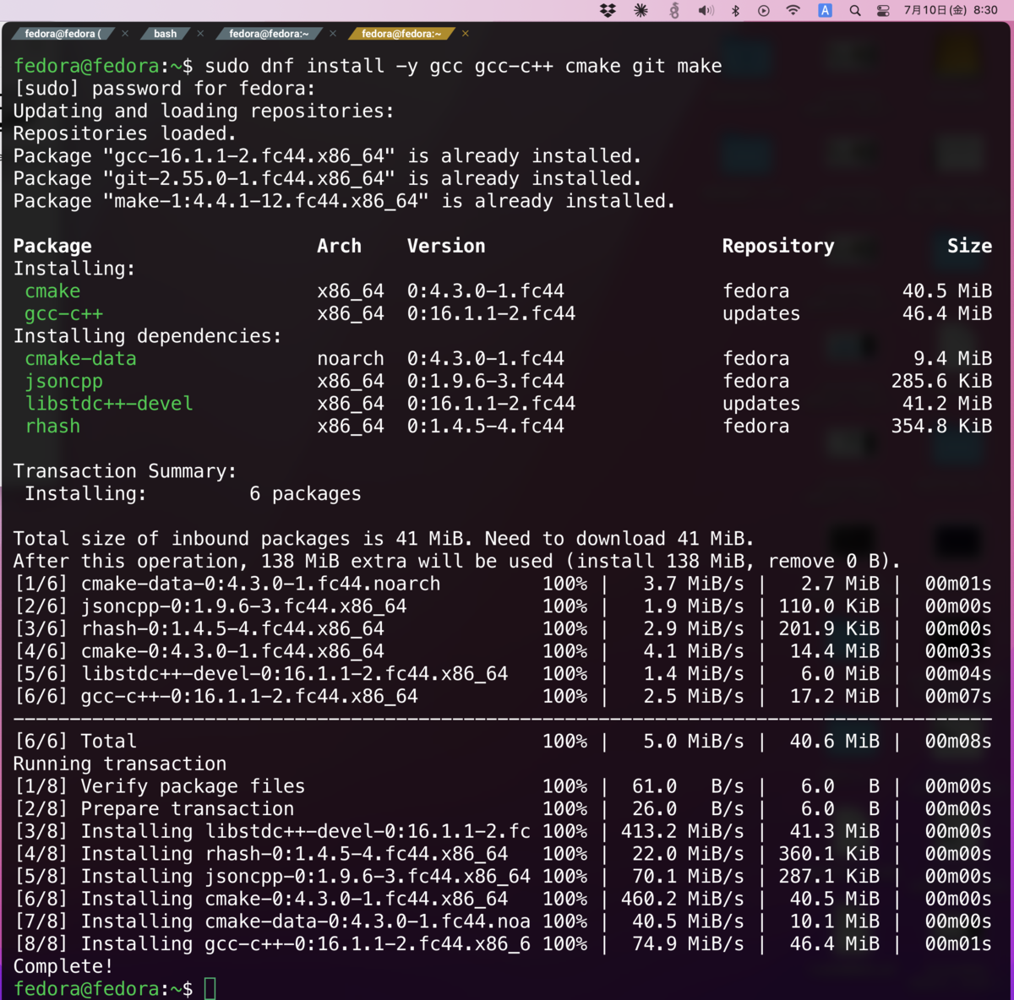Click '[2/8] Prepare transaction' line
This screenshot has height=1000, width=1014.
[x=503, y=809]
